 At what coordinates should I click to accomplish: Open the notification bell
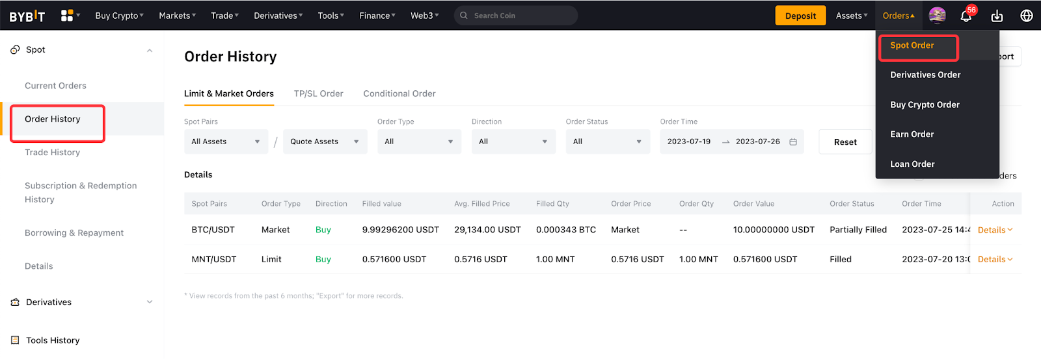pos(966,16)
